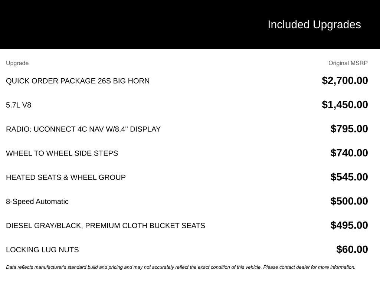
Task: Click the Original MSRP column header
Action: [x=348, y=63]
